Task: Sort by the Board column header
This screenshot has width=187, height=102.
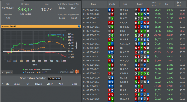Action: click(140, 4)
